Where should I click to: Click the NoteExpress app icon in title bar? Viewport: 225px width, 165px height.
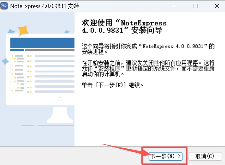4,6
